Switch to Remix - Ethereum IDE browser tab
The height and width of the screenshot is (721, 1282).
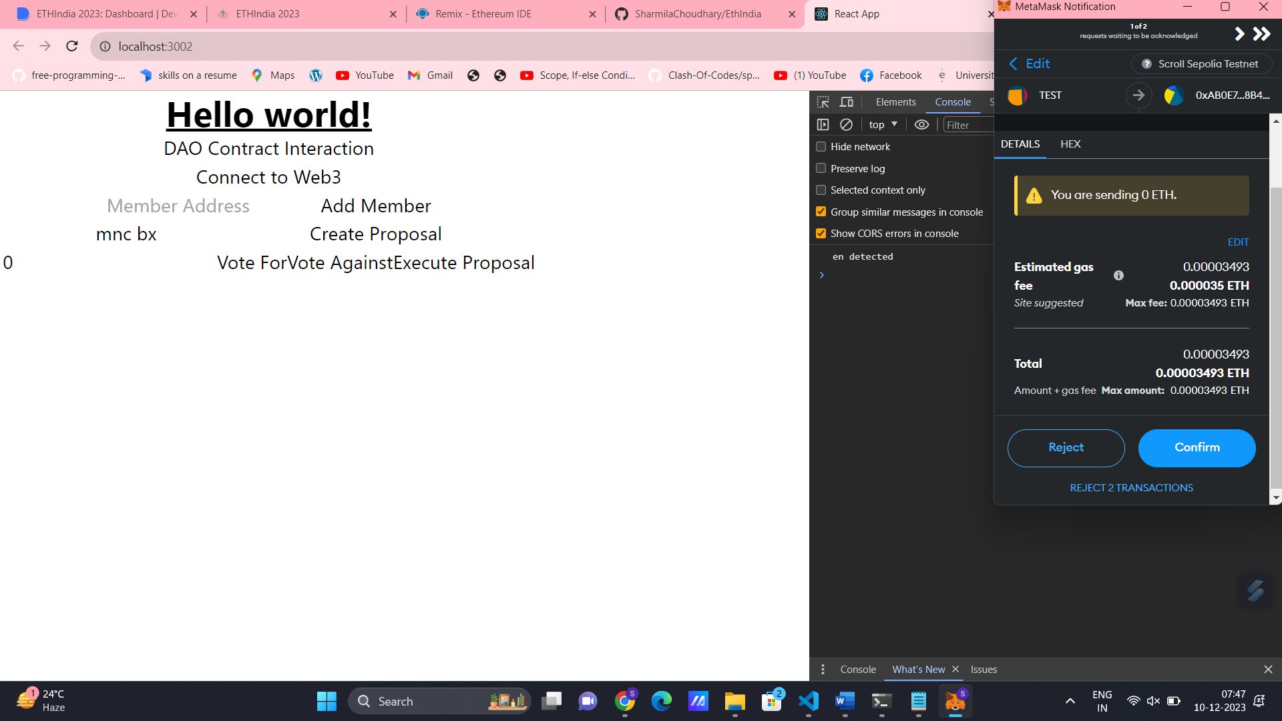point(504,14)
